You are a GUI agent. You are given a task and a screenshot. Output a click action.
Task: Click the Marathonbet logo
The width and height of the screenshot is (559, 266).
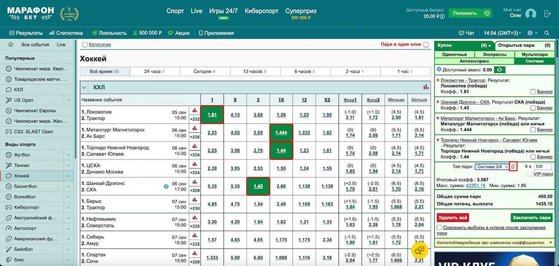tap(30, 14)
